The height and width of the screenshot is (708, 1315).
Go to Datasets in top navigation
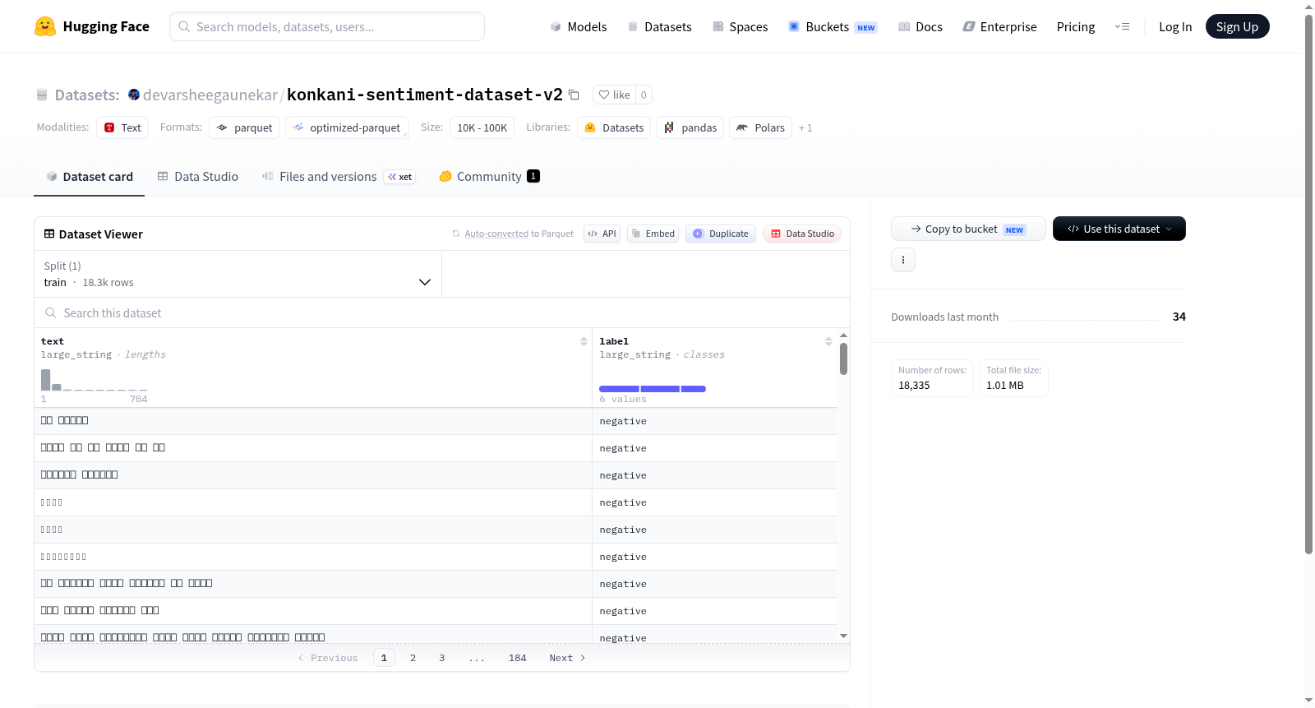[x=660, y=27]
